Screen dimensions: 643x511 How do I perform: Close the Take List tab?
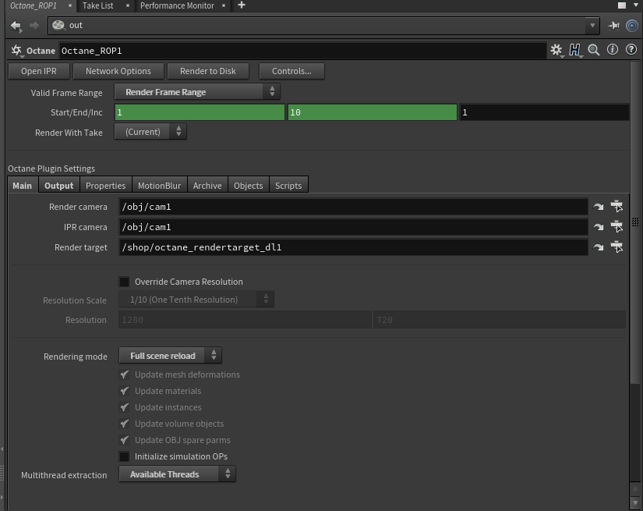[128, 5]
